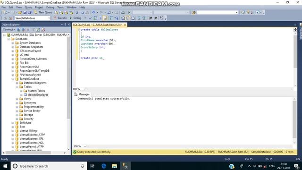Screen dimensions: 302x170
Task: Click the Increase Indent icon
Action: pyautogui.click(x=156, y=18)
